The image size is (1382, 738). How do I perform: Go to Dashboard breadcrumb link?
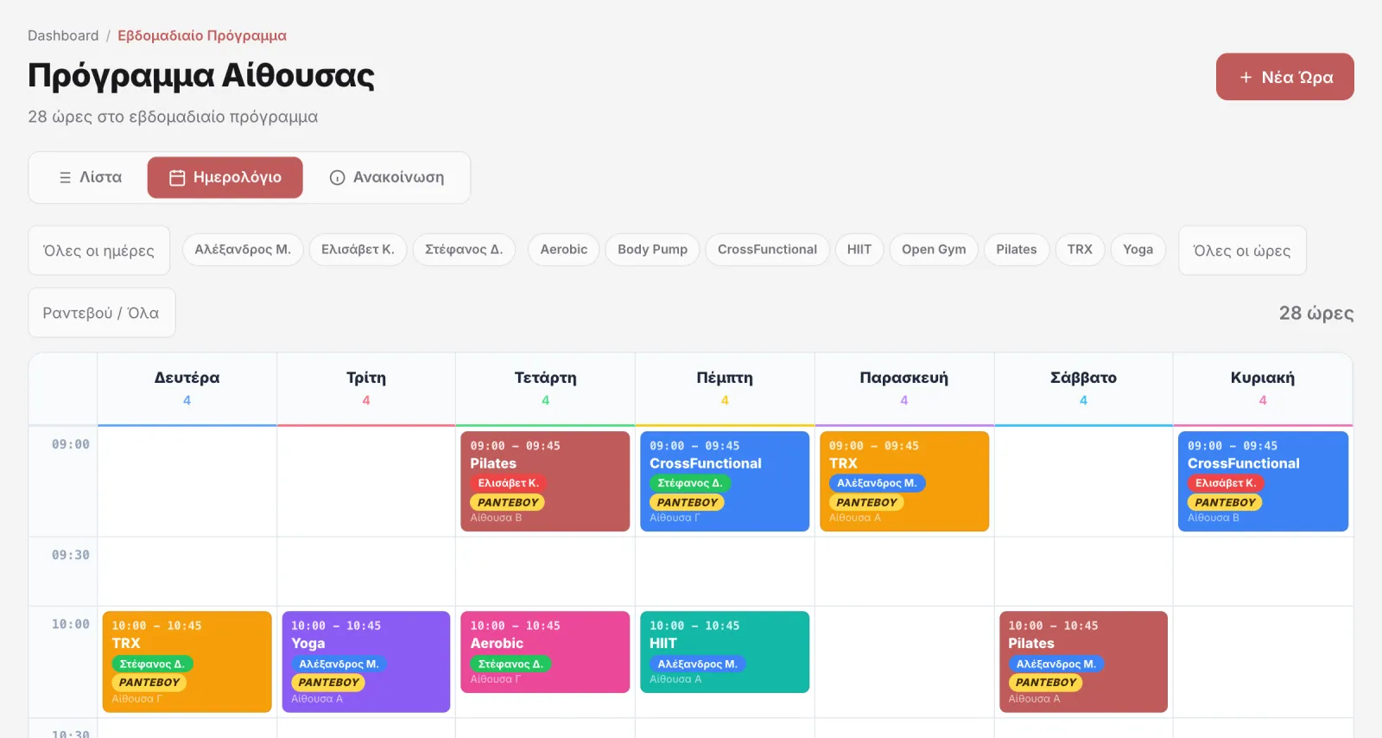click(x=63, y=35)
